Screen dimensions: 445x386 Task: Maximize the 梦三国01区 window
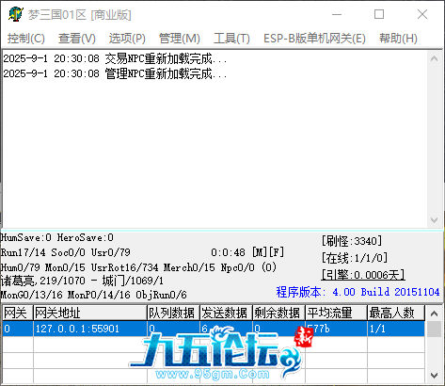pyautogui.click(x=379, y=14)
